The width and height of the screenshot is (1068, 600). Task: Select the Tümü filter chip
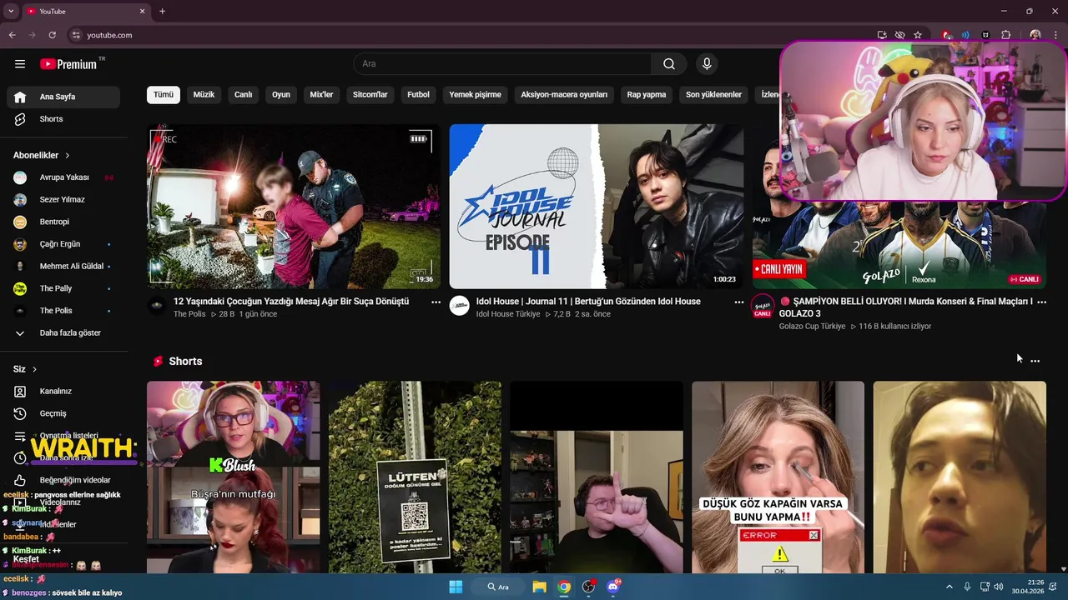(x=164, y=95)
